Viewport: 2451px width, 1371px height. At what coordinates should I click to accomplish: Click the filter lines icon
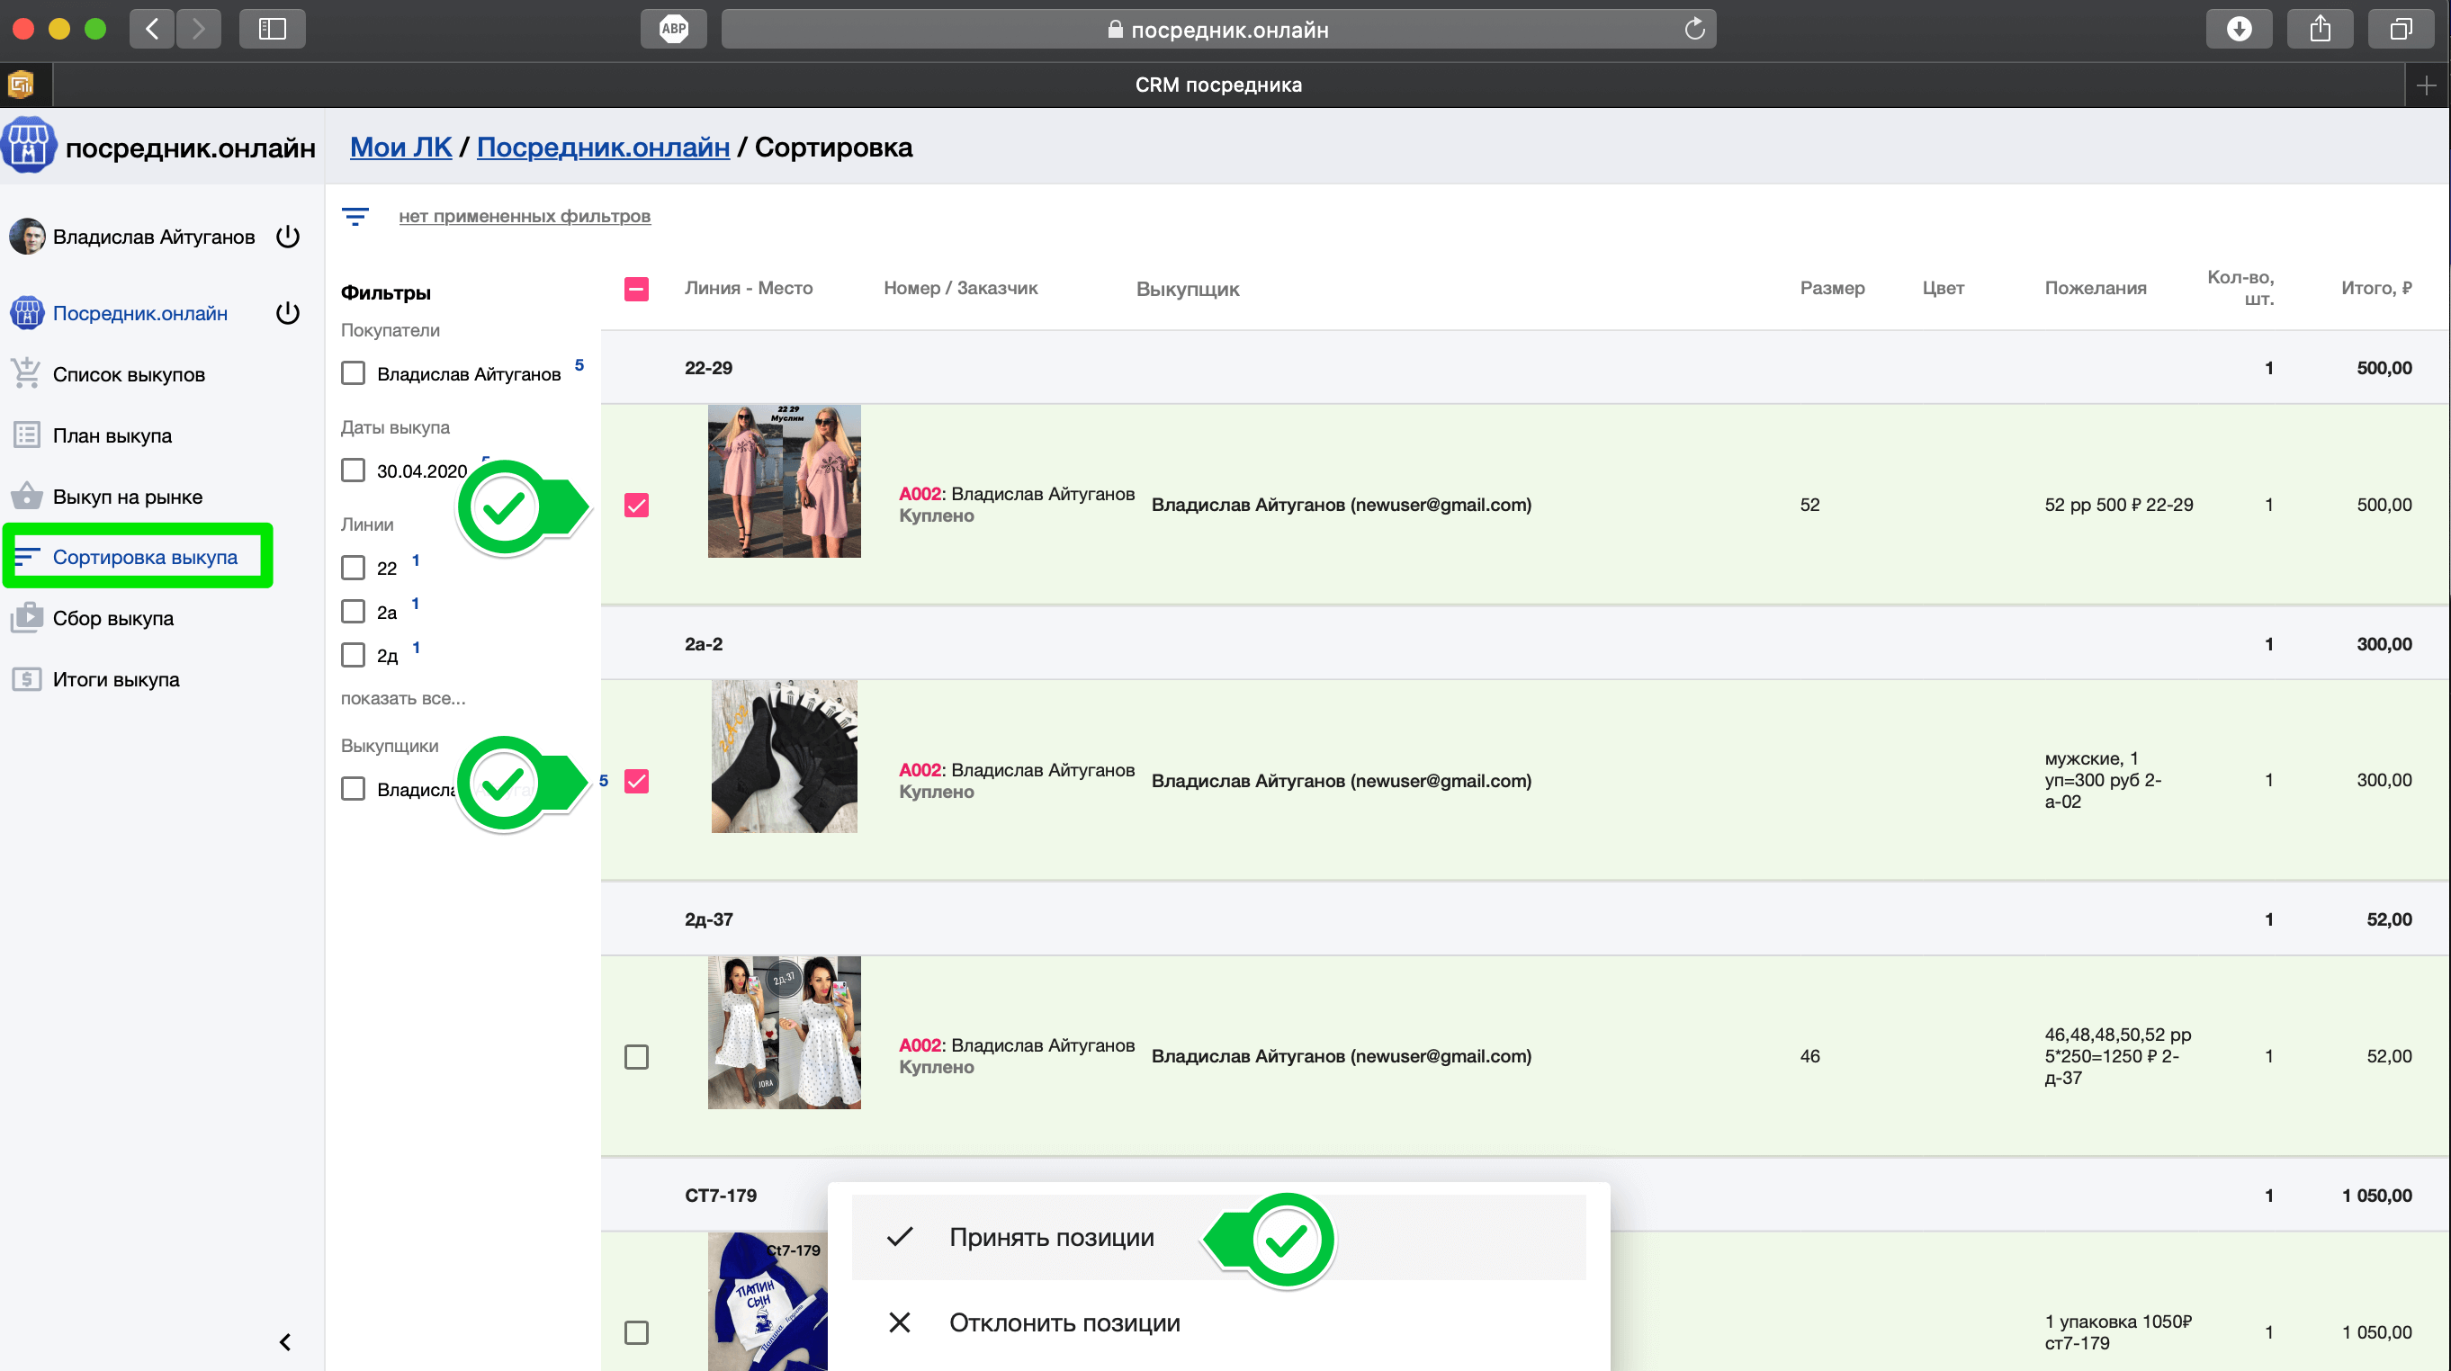tap(355, 216)
